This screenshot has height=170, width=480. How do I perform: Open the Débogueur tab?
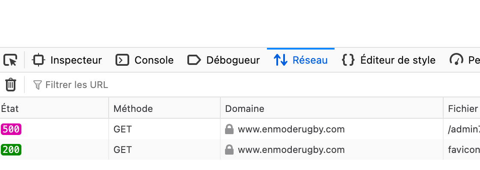tap(223, 60)
